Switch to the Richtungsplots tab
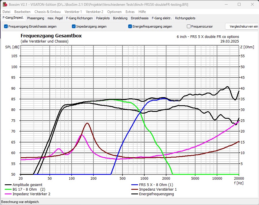This screenshot has width=259, height=205. [x=185, y=18]
